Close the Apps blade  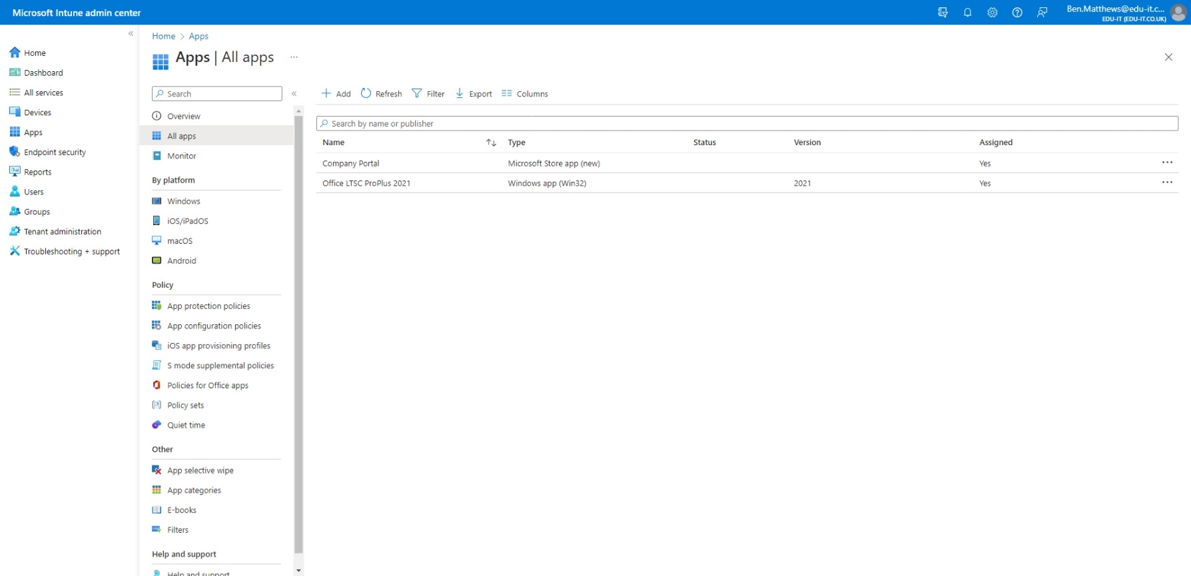pos(1168,57)
